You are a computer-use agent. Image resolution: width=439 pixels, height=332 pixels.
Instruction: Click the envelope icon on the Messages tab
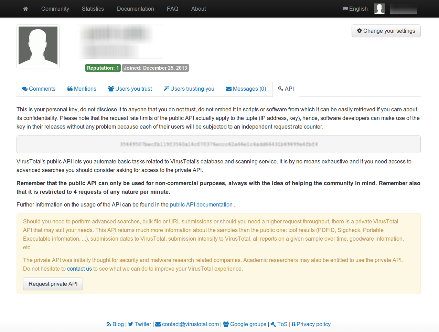coord(228,89)
